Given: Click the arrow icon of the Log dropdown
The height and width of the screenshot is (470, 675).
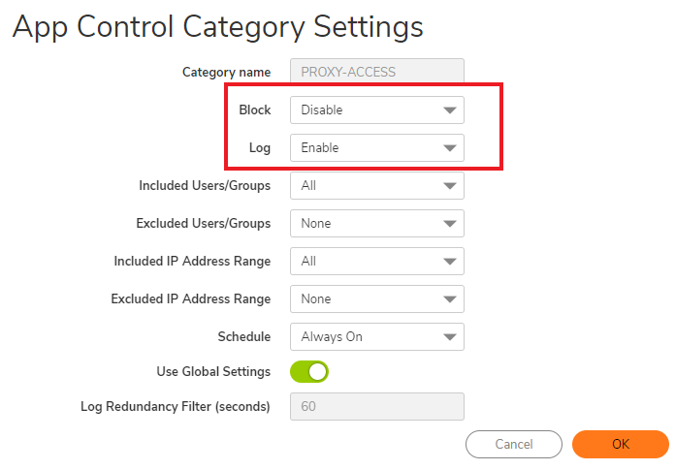Looking at the screenshot, I should tap(449, 148).
